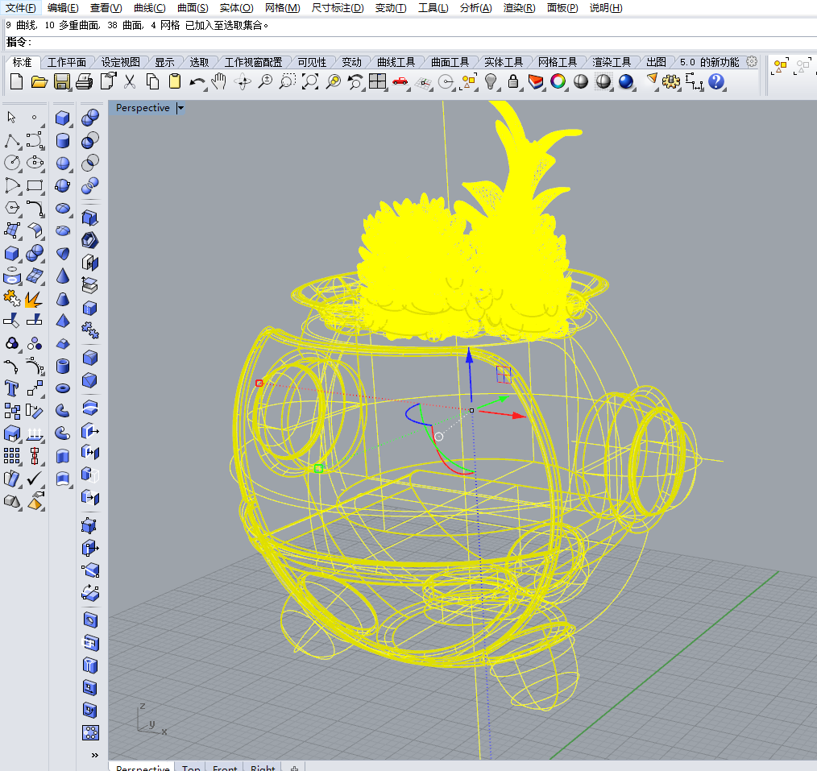
Task: Select the arrow pointer tool
Action: click(11, 117)
